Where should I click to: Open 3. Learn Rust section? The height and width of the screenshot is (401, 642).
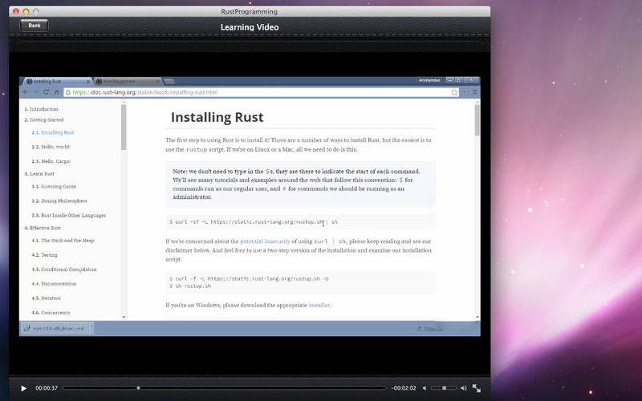[39, 174]
